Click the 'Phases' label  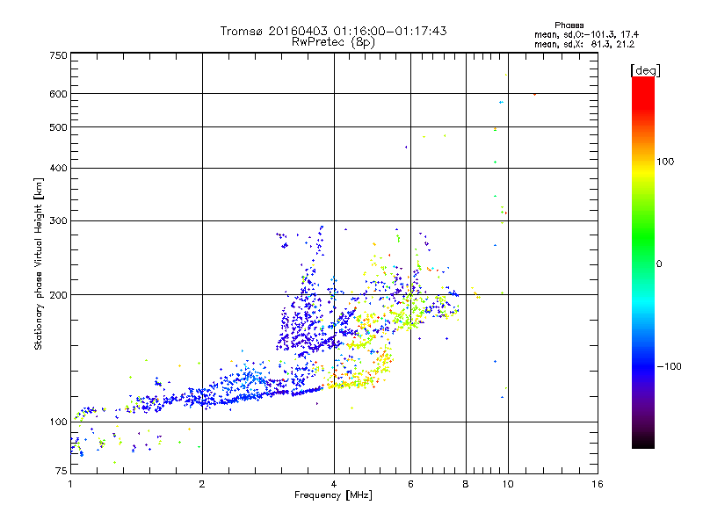coord(569,25)
